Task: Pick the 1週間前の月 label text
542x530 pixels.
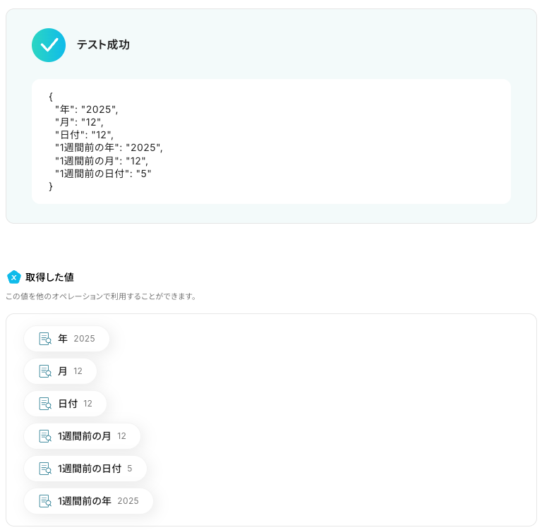Action: [85, 436]
